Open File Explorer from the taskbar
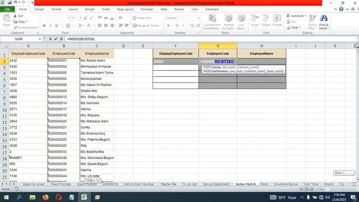Viewport: 359px width, 202px height. 33,197
